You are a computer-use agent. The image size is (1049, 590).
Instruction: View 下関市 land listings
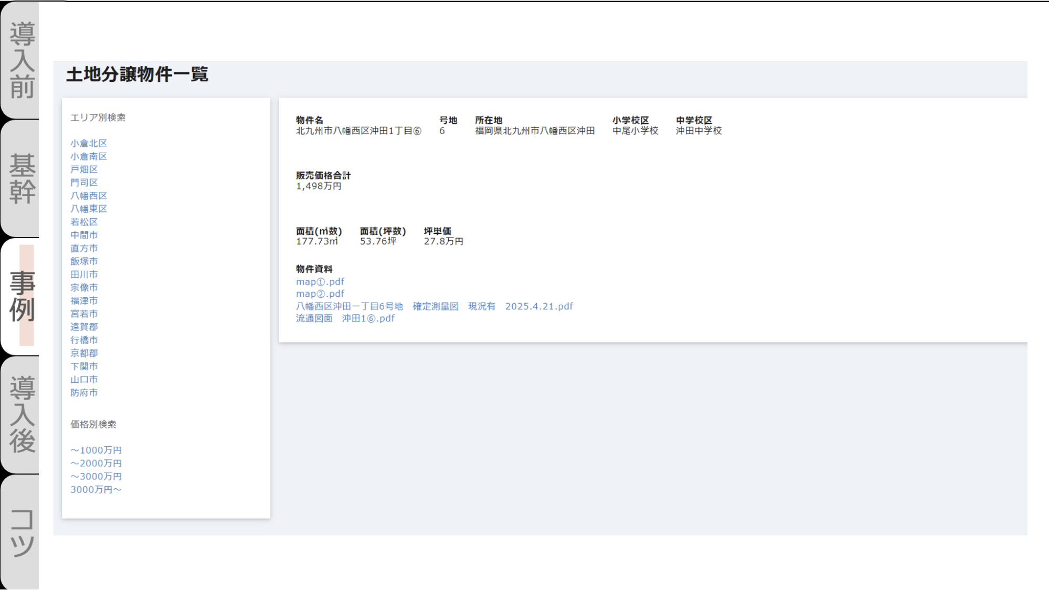tap(84, 366)
